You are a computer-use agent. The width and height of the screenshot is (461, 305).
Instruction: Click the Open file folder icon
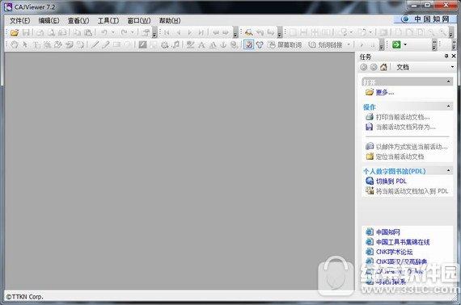click(x=15, y=32)
